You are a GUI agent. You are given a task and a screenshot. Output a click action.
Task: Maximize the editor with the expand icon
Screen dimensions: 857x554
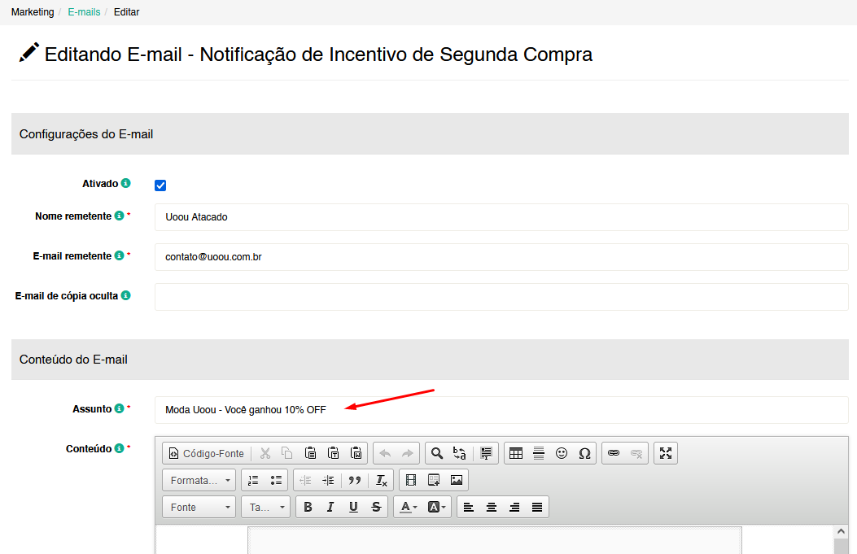666,453
